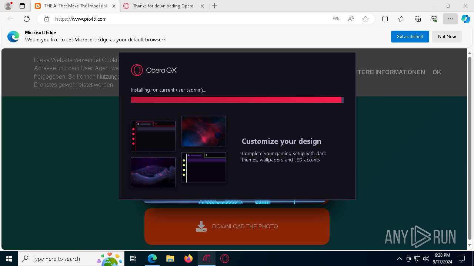474x266 pixels.
Task: Open the translate page icon
Action: click(336, 19)
